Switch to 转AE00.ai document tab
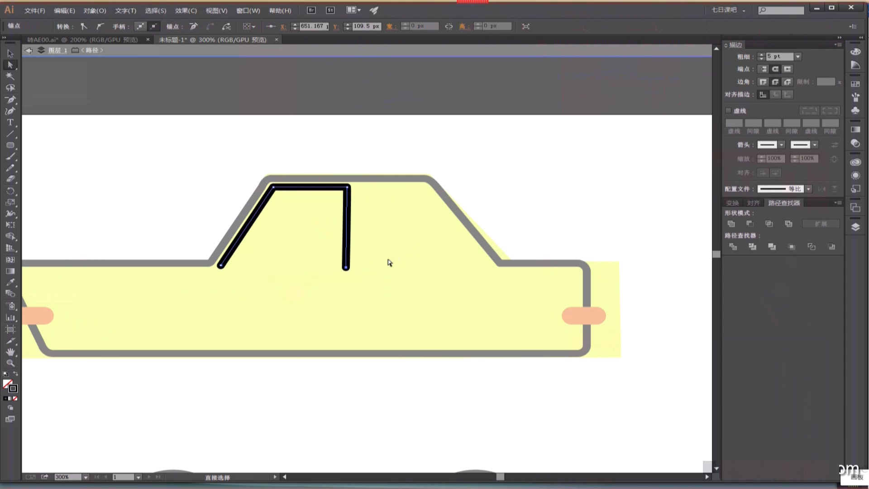 click(x=82, y=40)
